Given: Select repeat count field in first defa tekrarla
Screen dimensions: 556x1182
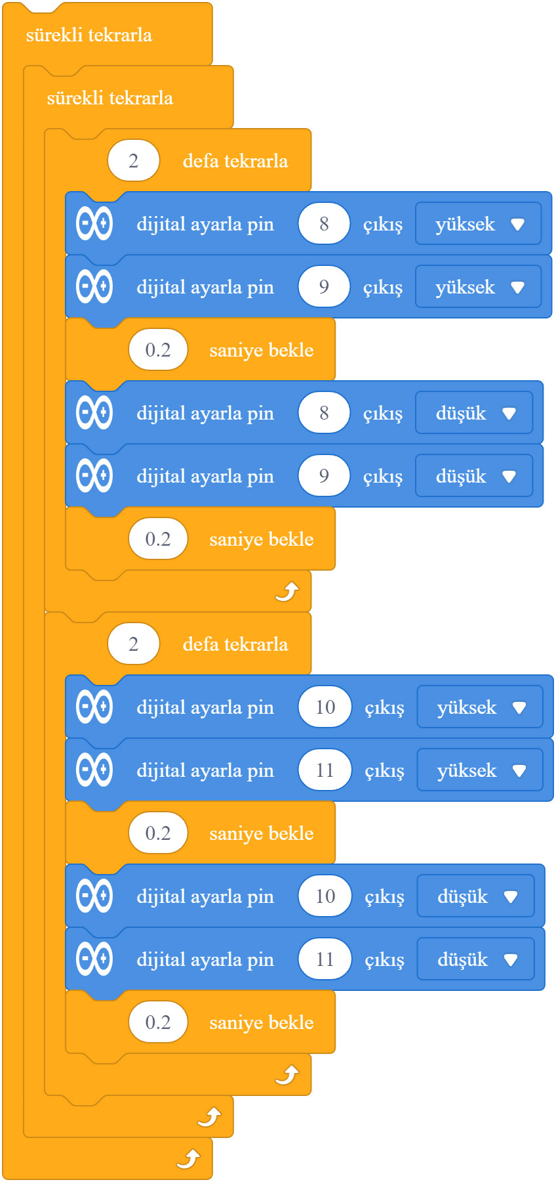Looking at the screenshot, I should (134, 161).
